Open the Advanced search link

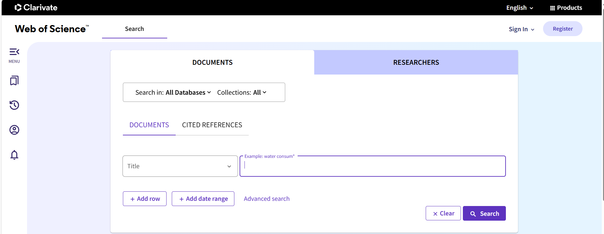[267, 199]
